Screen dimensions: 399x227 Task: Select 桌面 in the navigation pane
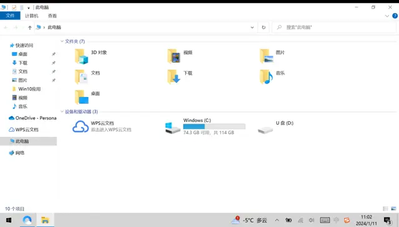click(22, 54)
